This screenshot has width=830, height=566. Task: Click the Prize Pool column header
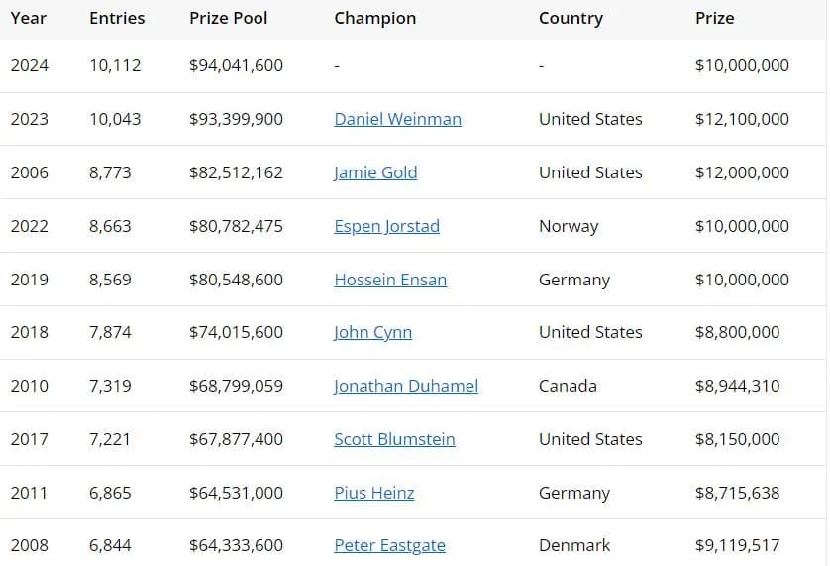click(x=228, y=18)
